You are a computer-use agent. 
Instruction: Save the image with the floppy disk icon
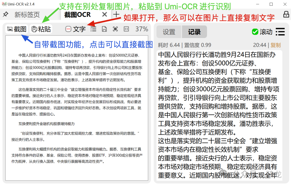(x=104, y=29)
